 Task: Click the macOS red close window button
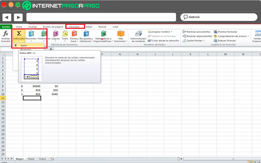coord(4,5)
